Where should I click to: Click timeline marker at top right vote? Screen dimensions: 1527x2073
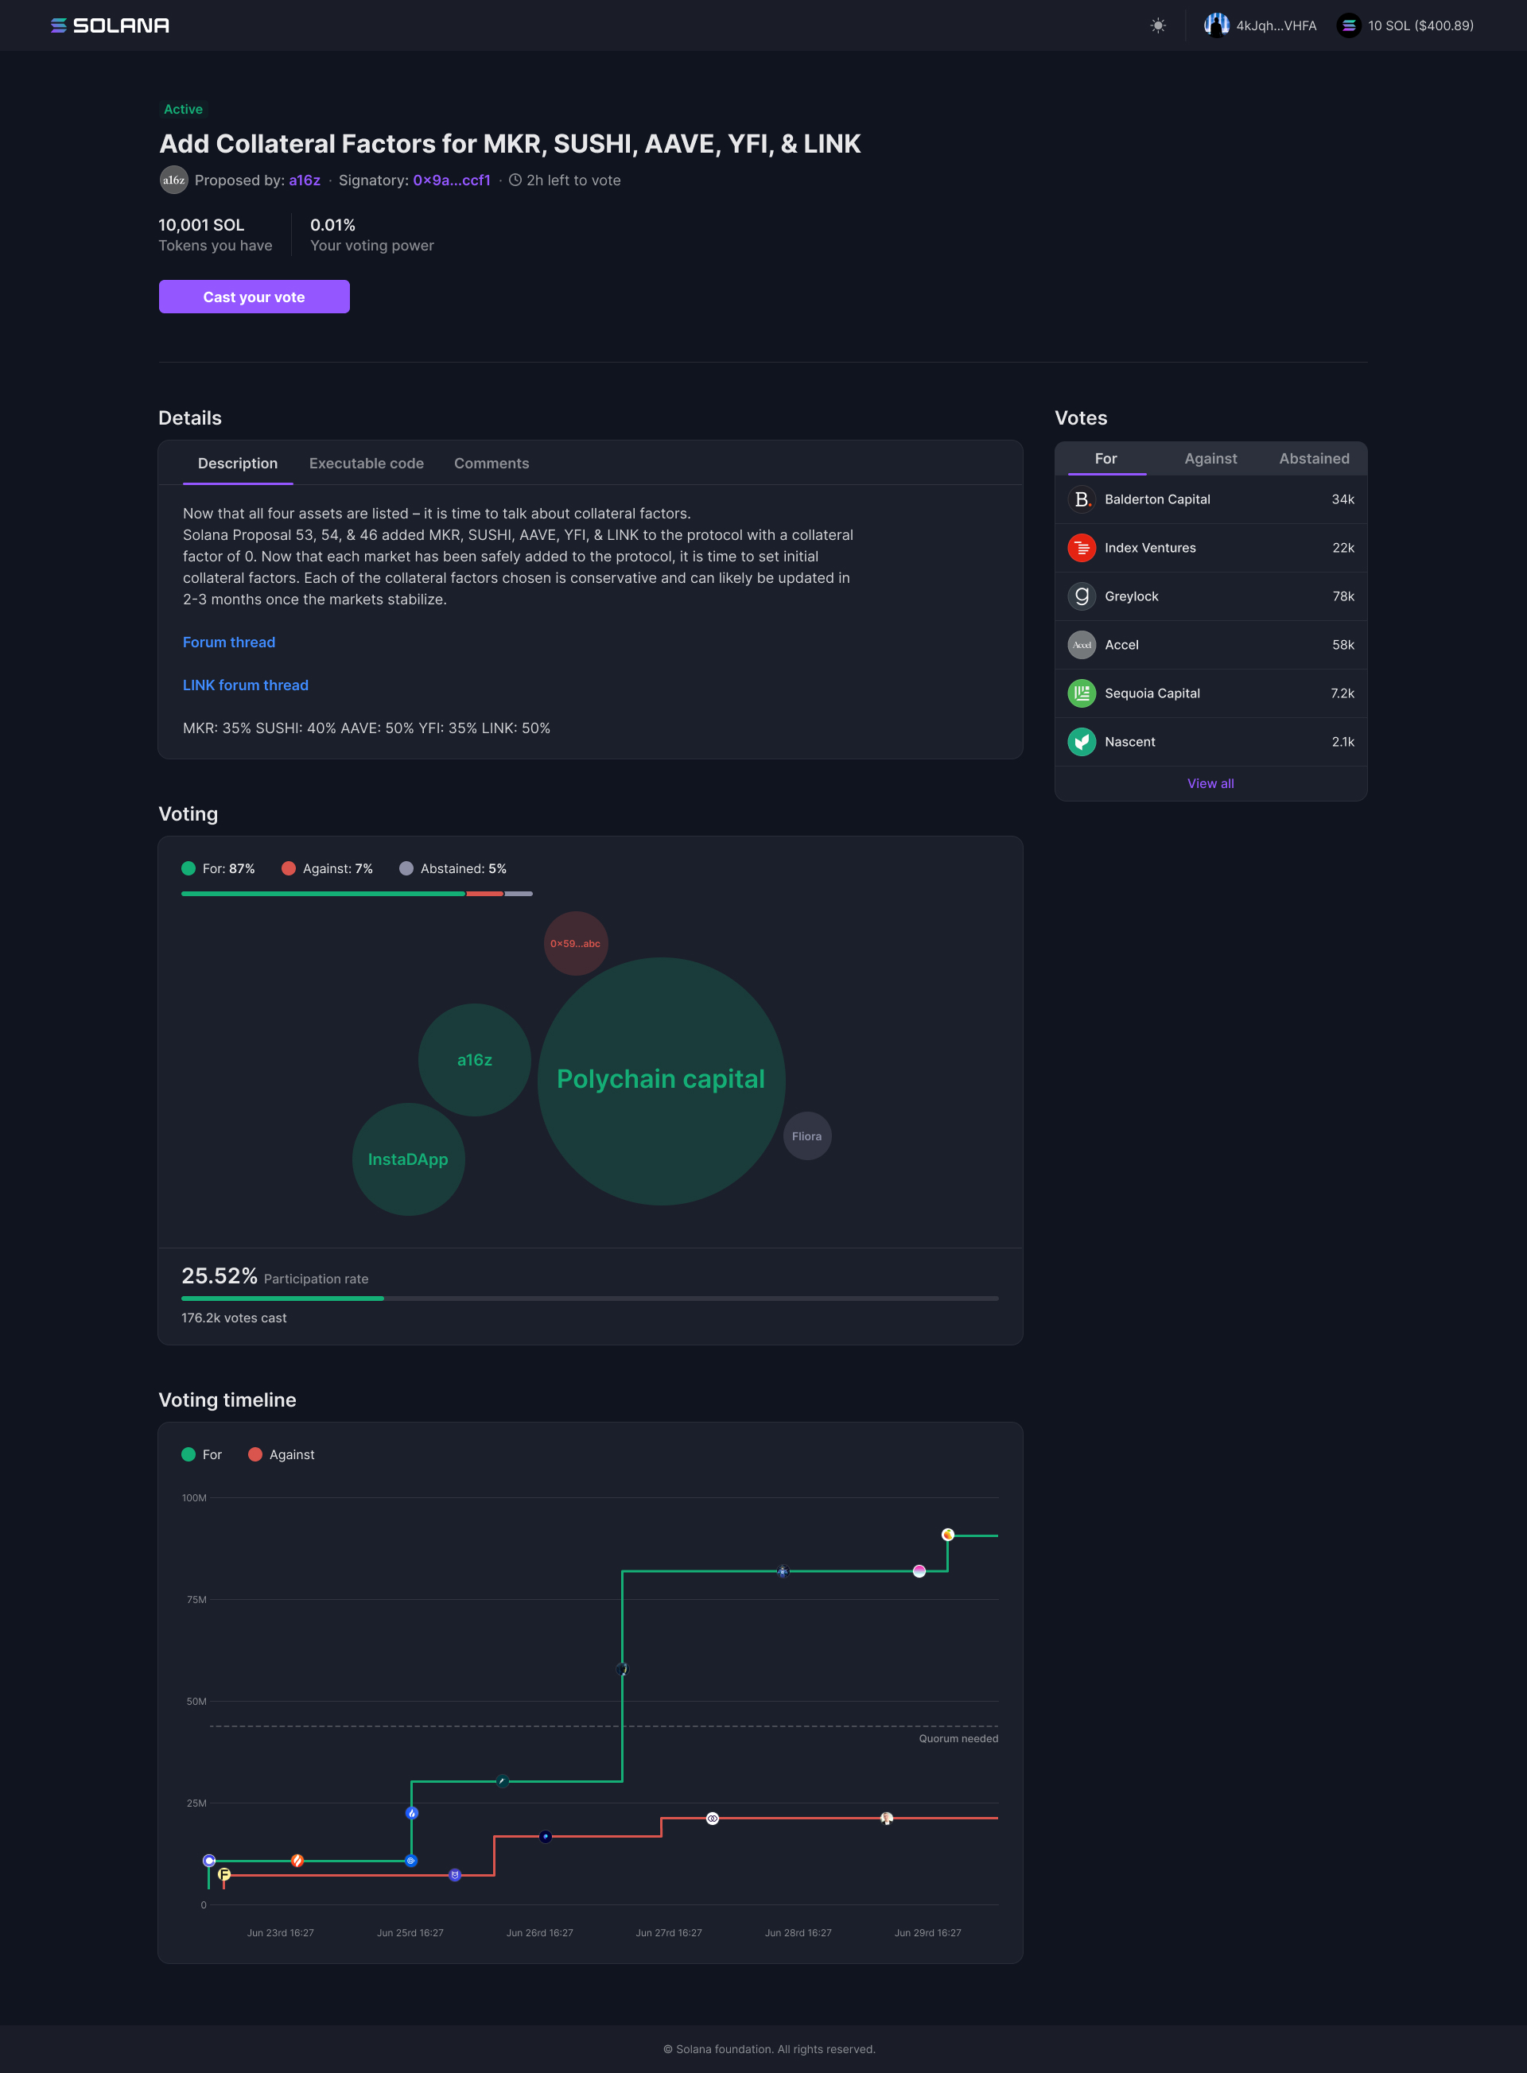pyautogui.click(x=947, y=1534)
